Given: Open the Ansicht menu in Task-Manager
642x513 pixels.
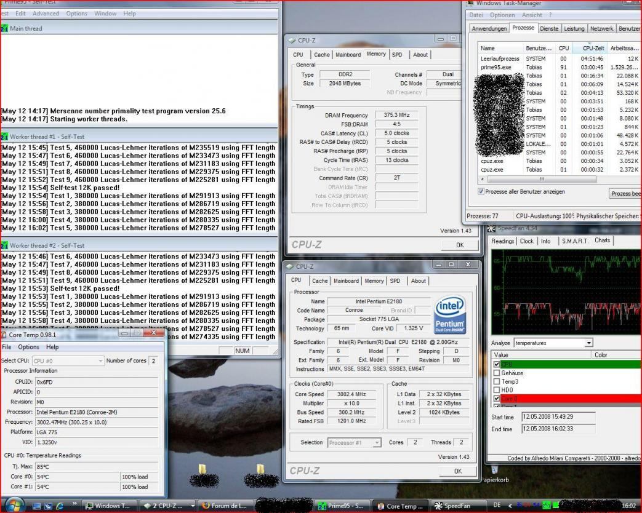Looking at the screenshot, I should [532, 15].
